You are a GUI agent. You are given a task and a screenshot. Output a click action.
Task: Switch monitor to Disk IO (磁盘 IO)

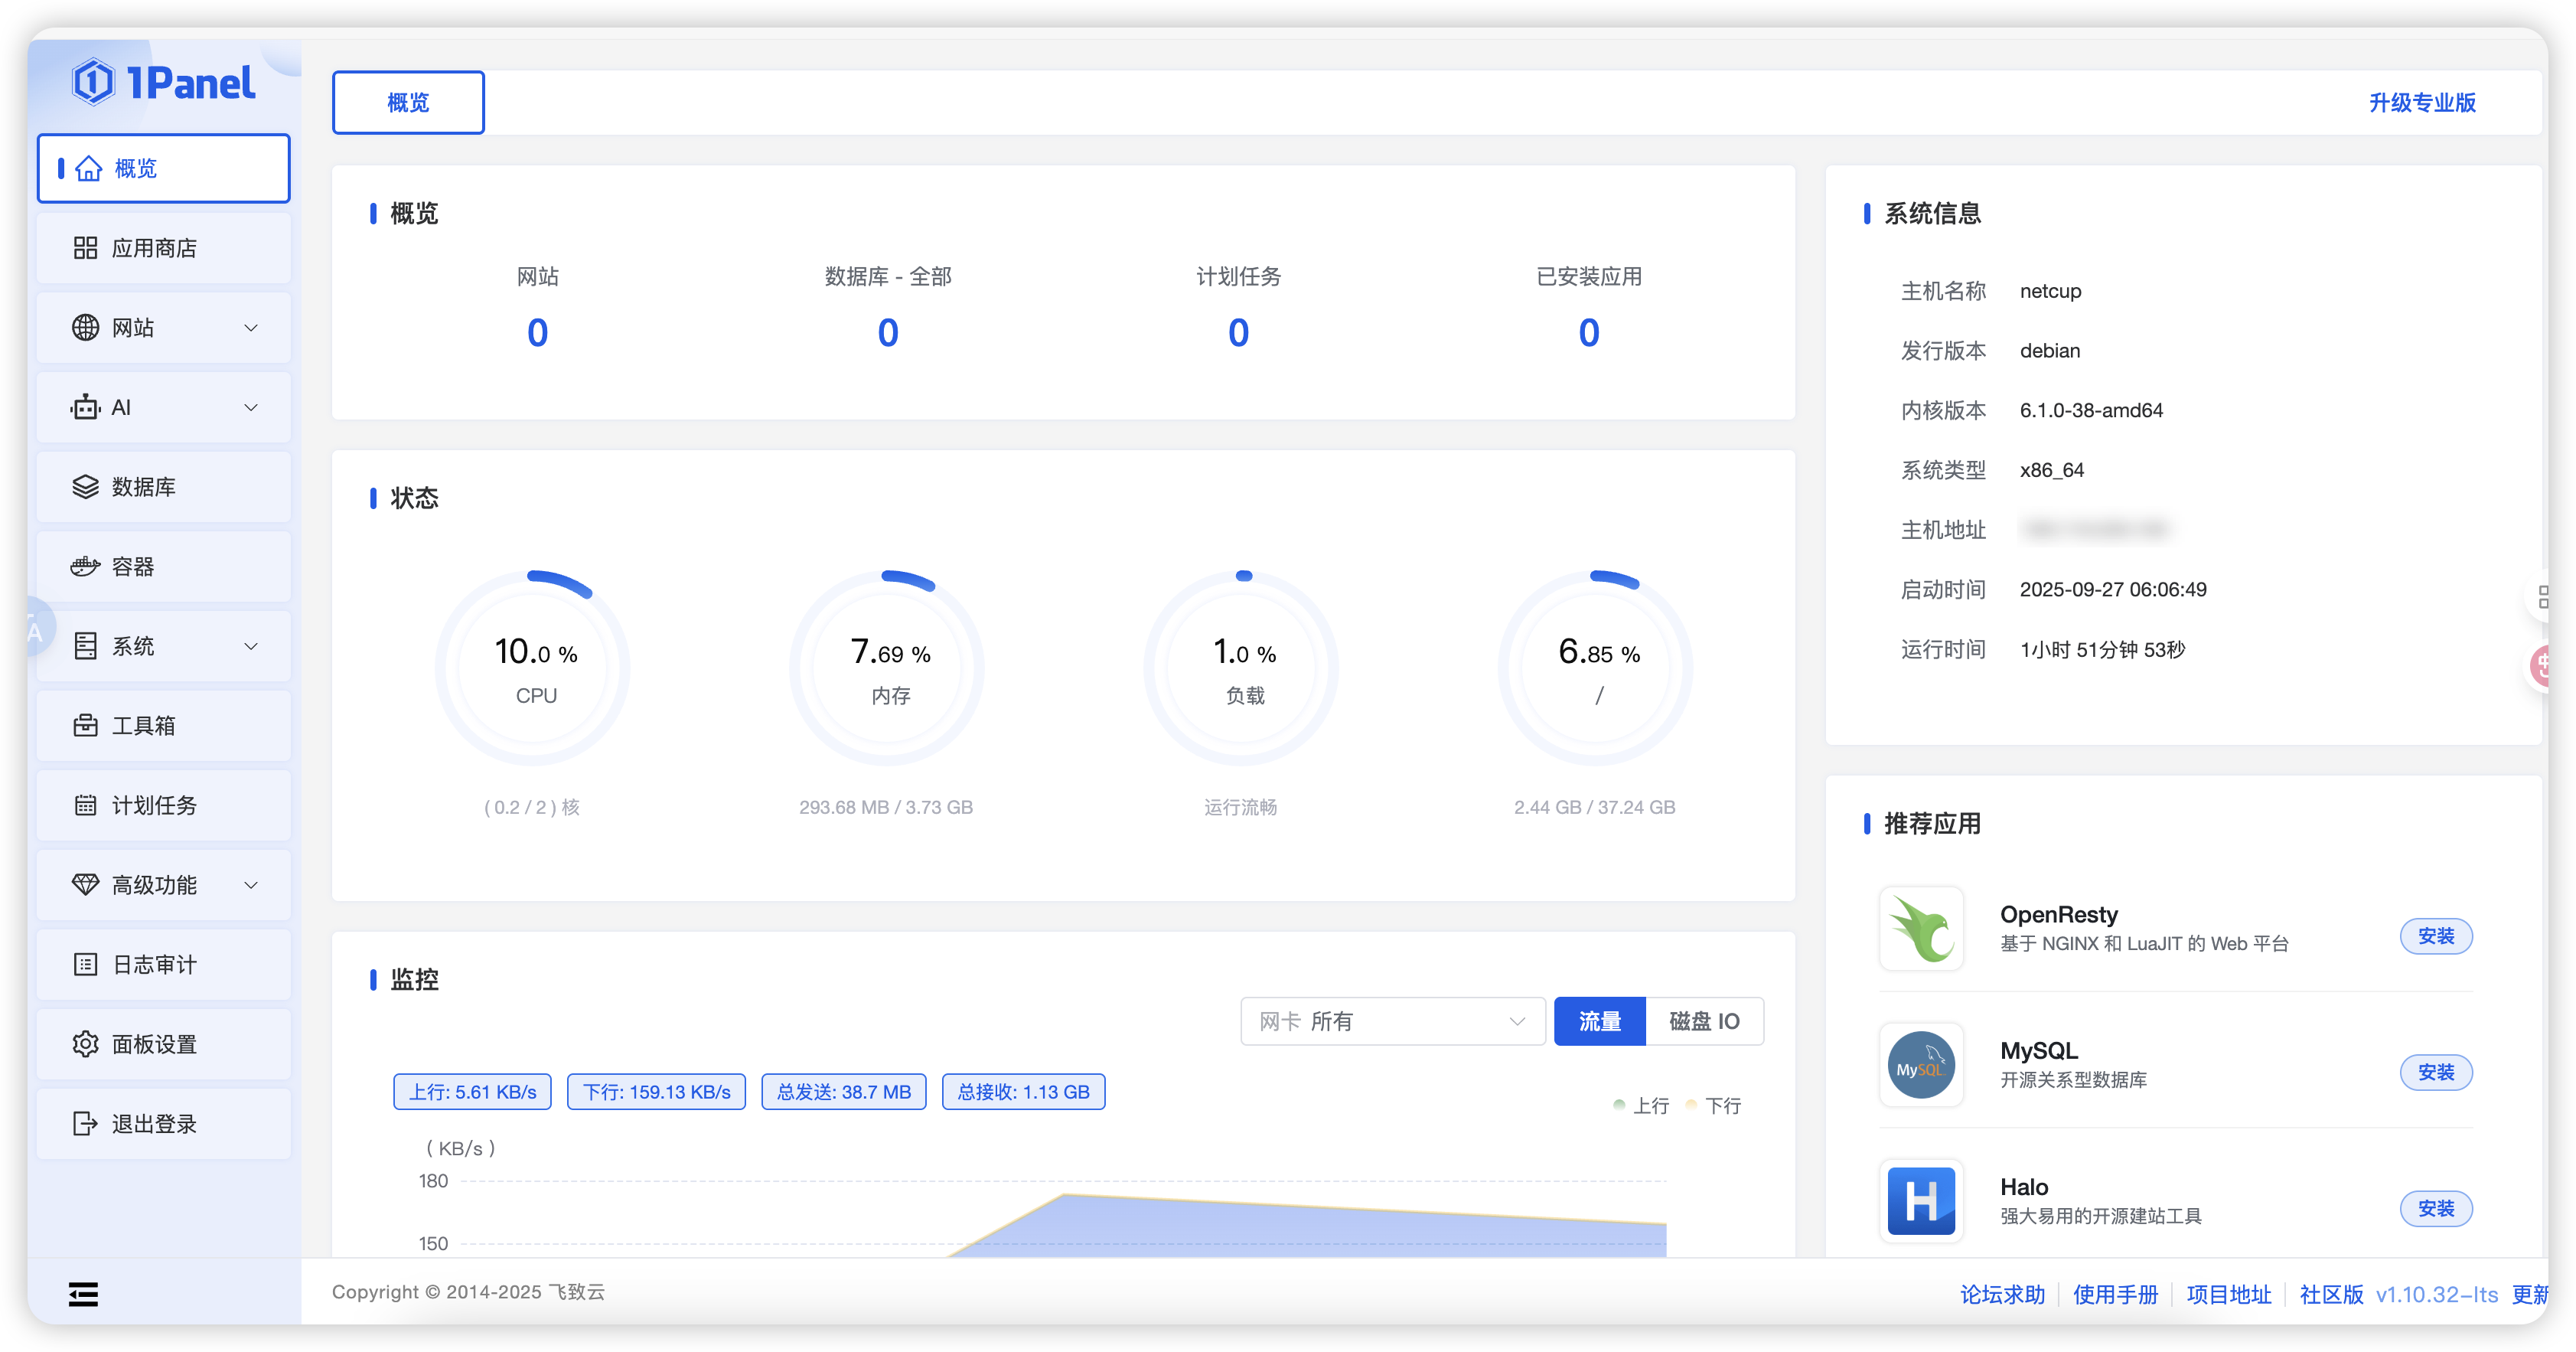tap(1704, 1021)
